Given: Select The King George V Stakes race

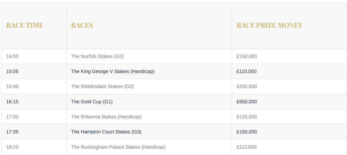Looking at the screenshot, I should point(113,71).
